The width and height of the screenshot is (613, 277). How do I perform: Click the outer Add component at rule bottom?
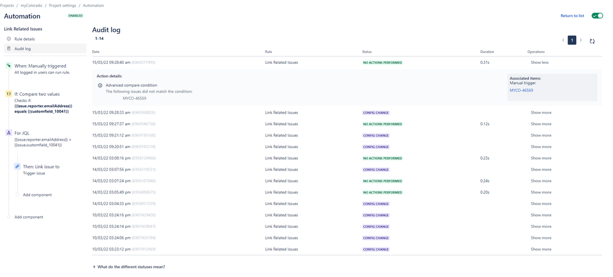point(29,217)
